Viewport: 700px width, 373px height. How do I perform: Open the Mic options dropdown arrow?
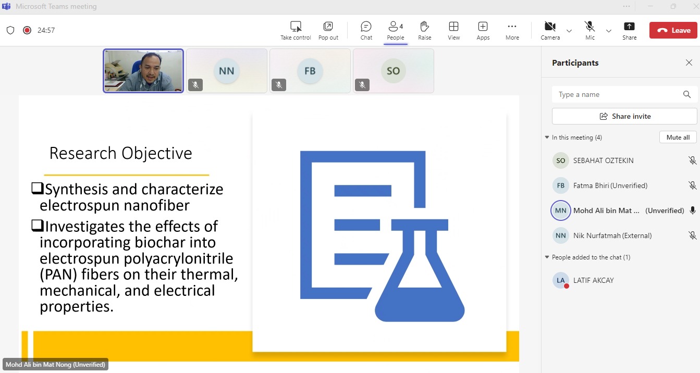pos(608,31)
